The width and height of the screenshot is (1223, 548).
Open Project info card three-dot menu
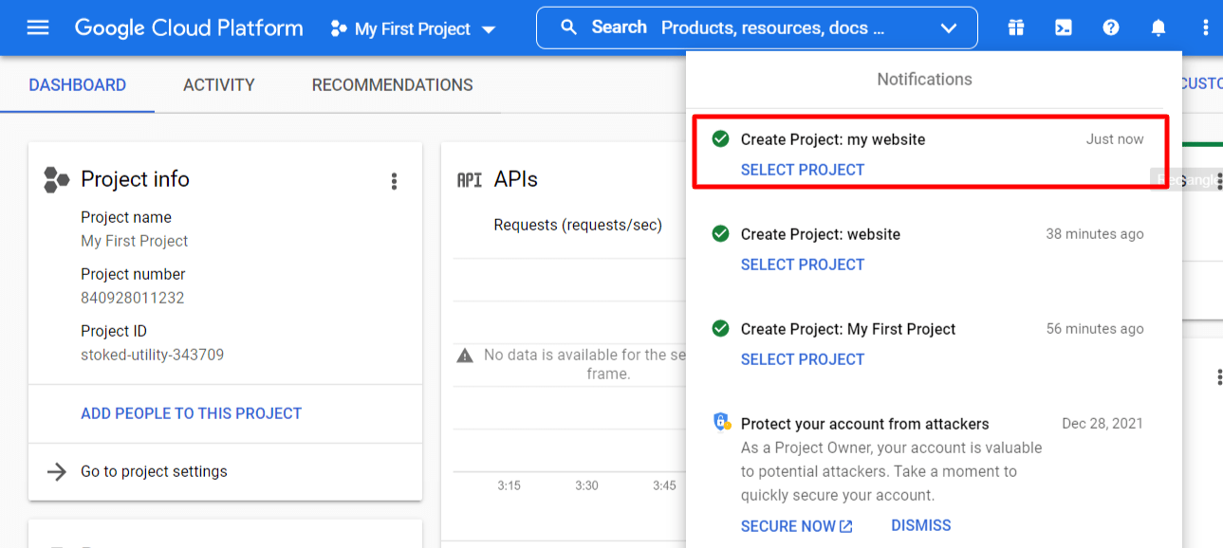(x=395, y=181)
